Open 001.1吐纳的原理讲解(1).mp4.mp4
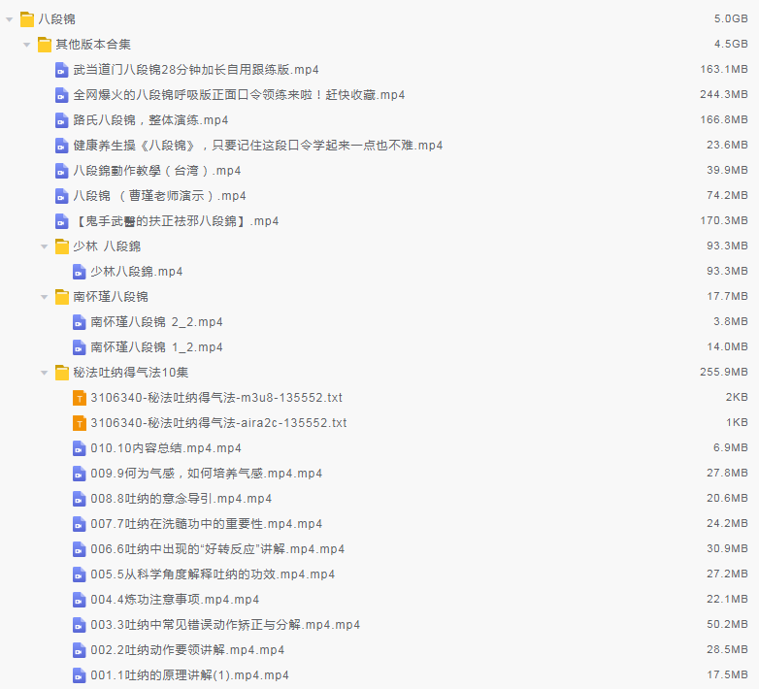The width and height of the screenshot is (759, 689). (189, 675)
